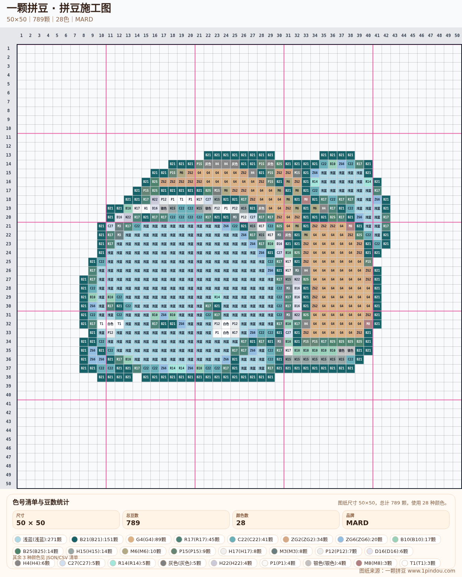
Task: Select the C27 5颗 color chip
Action: click(81, 563)
